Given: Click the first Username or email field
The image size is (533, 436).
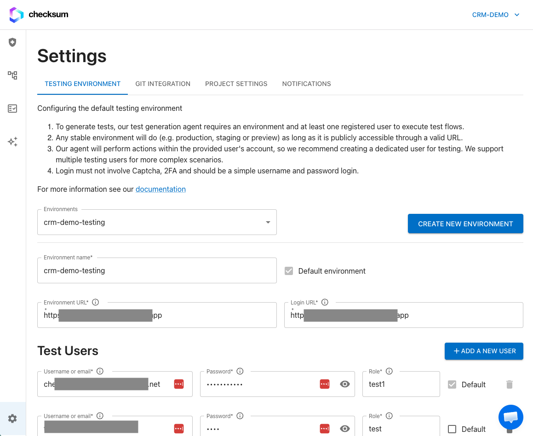Looking at the screenshot, I should tap(115, 384).
